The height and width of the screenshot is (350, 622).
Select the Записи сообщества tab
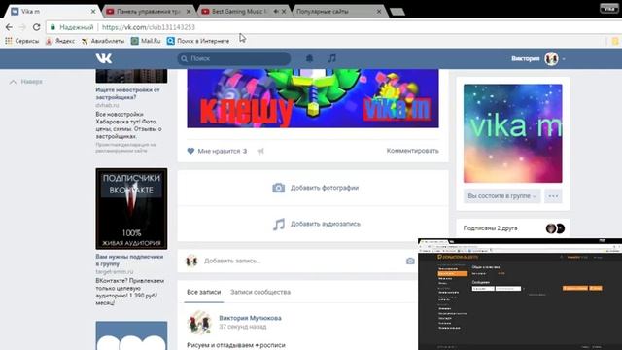[x=260, y=292]
